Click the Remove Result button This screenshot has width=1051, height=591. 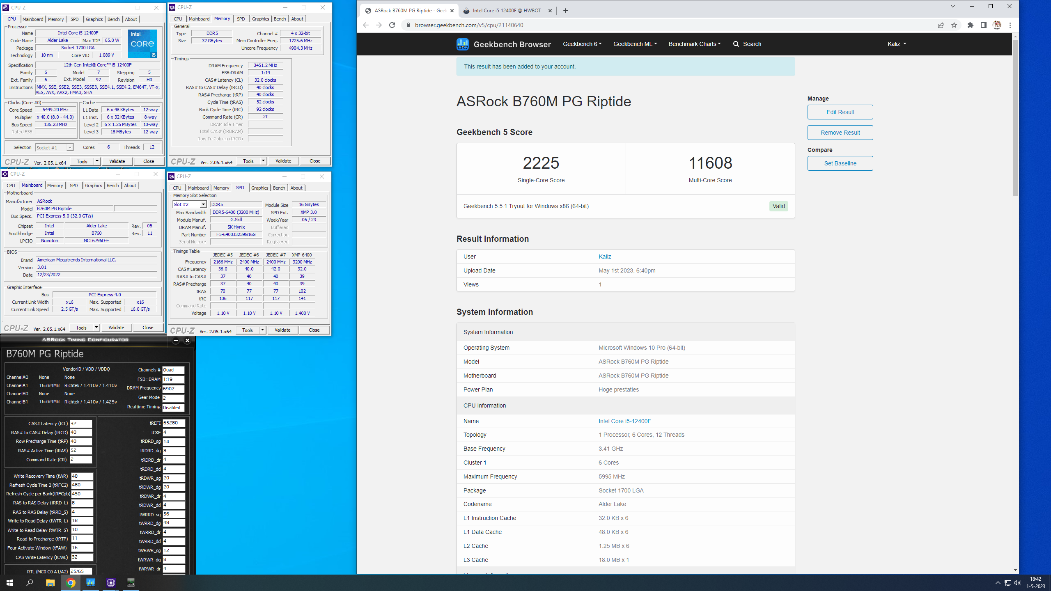click(x=840, y=133)
